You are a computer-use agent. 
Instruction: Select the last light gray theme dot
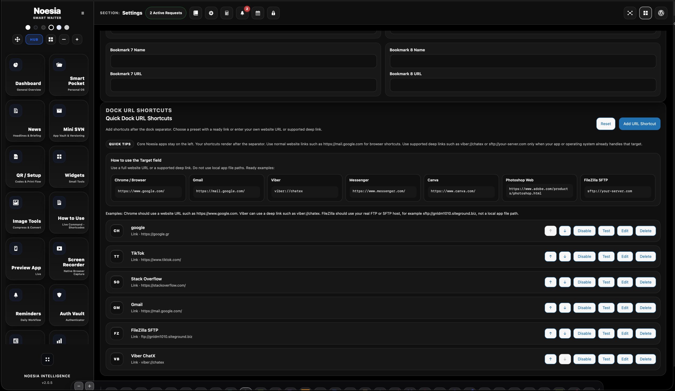[67, 27]
